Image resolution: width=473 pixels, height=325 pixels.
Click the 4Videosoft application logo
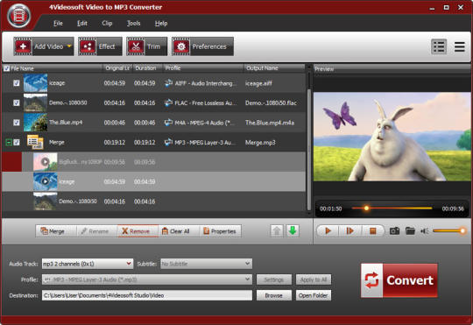coord(19,16)
